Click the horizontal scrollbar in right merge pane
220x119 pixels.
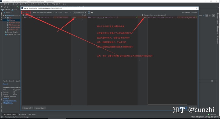coord(167,105)
